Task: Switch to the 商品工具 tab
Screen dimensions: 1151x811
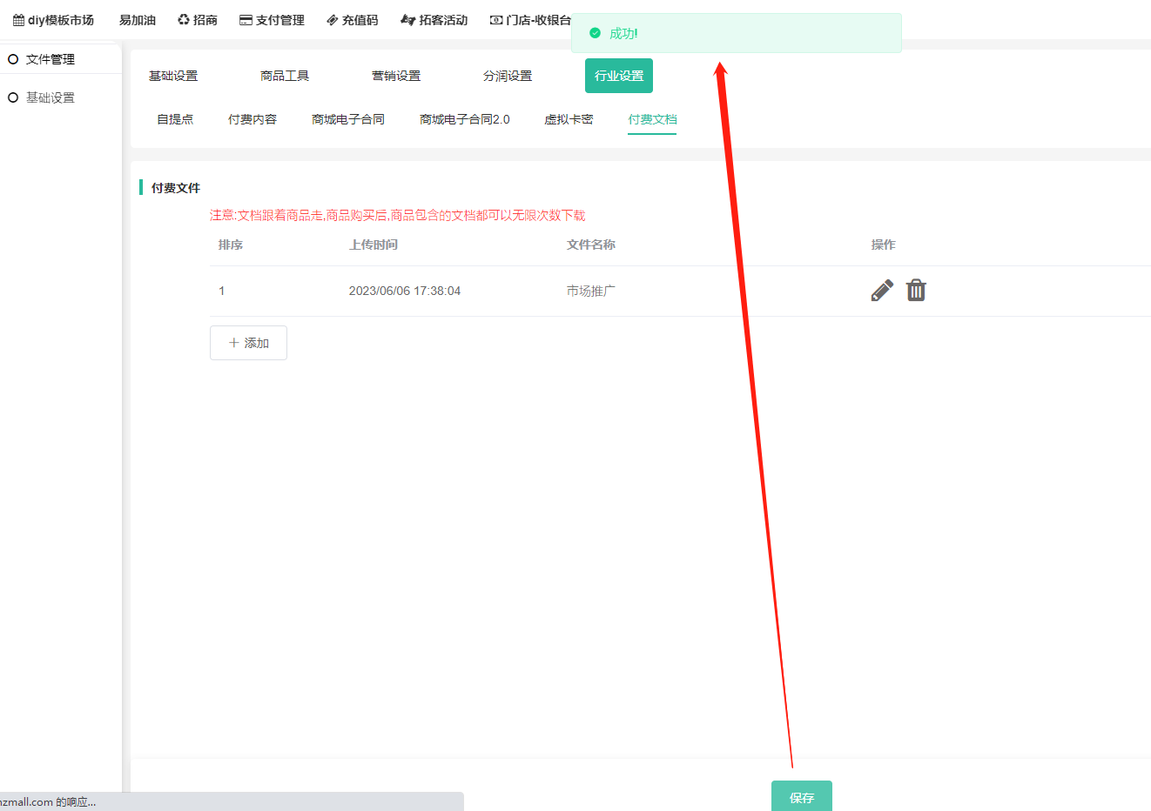Action: coord(285,76)
